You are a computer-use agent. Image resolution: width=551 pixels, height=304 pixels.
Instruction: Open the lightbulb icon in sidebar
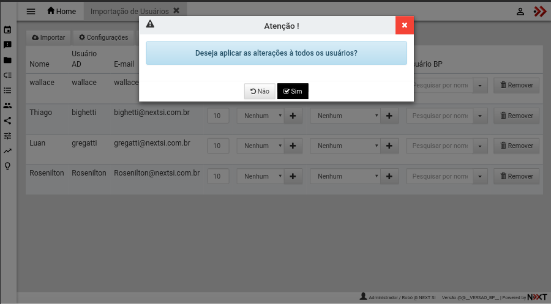coord(8,166)
